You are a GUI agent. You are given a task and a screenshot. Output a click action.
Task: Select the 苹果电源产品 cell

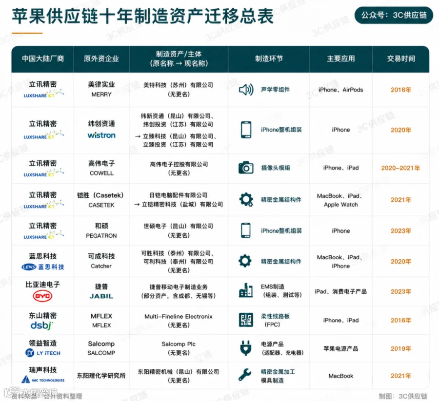[x=341, y=348]
